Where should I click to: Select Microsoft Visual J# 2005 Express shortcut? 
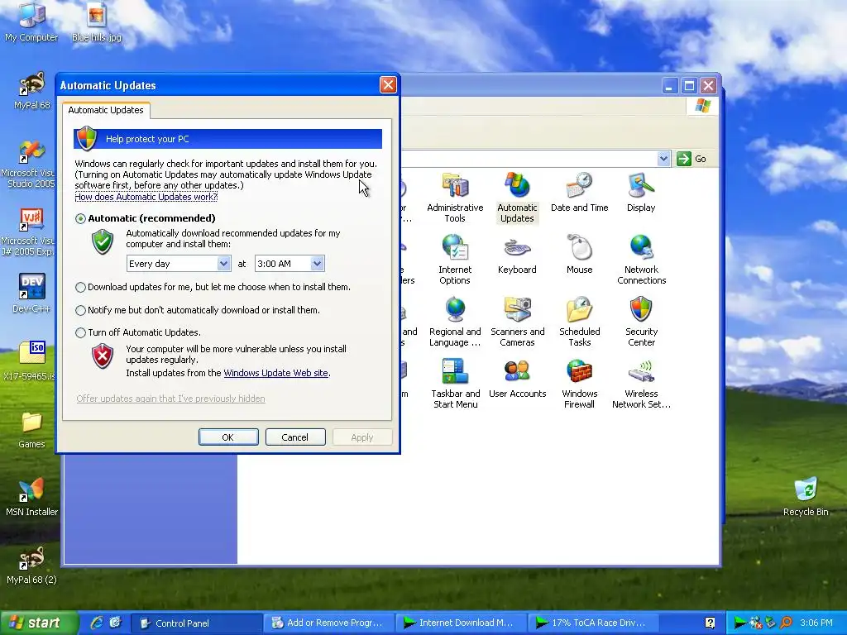(28, 232)
